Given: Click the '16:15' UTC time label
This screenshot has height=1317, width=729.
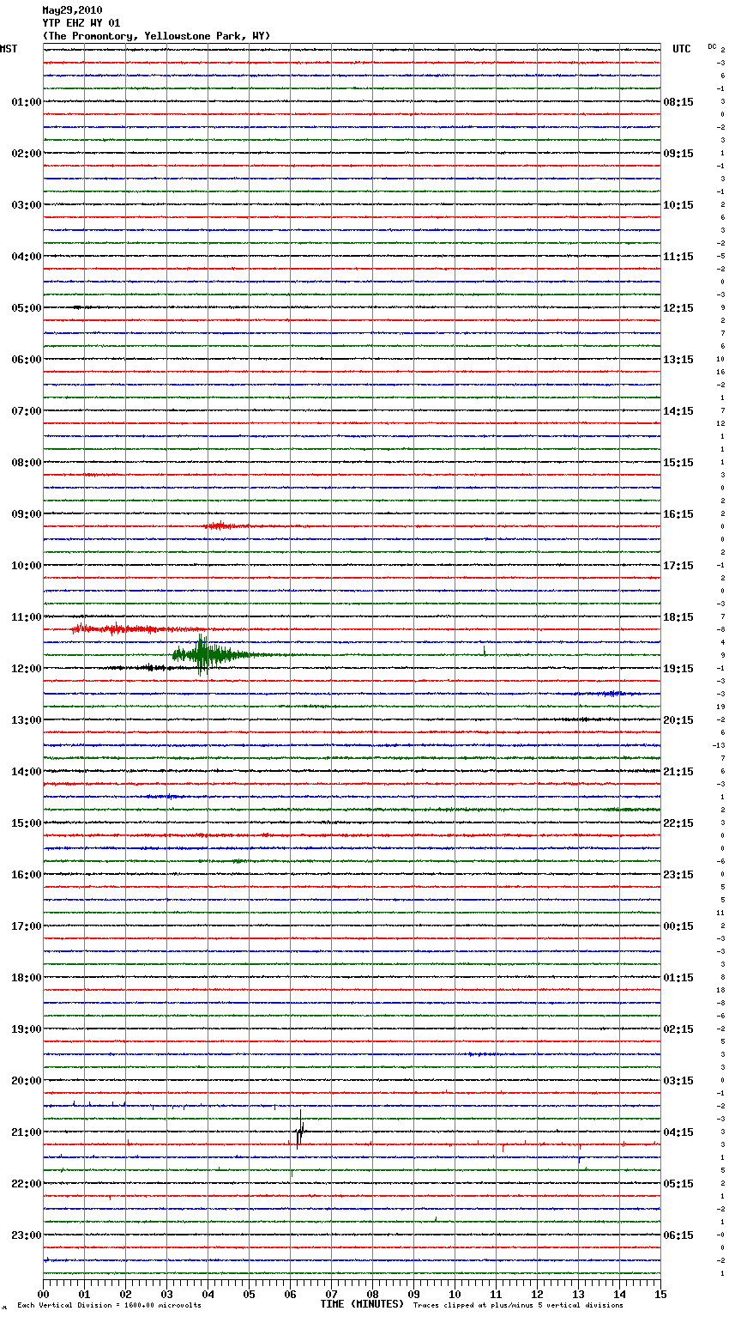Looking at the screenshot, I should [x=678, y=514].
